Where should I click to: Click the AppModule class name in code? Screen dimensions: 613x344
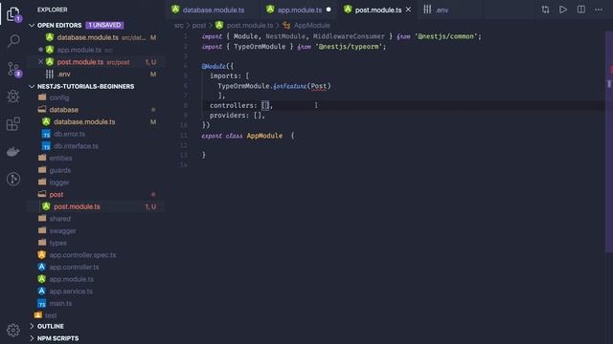click(264, 136)
